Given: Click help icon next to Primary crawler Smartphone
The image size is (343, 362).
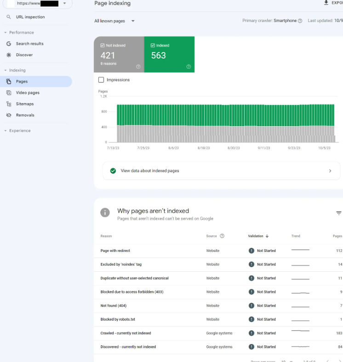Looking at the screenshot, I should [x=300, y=21].
